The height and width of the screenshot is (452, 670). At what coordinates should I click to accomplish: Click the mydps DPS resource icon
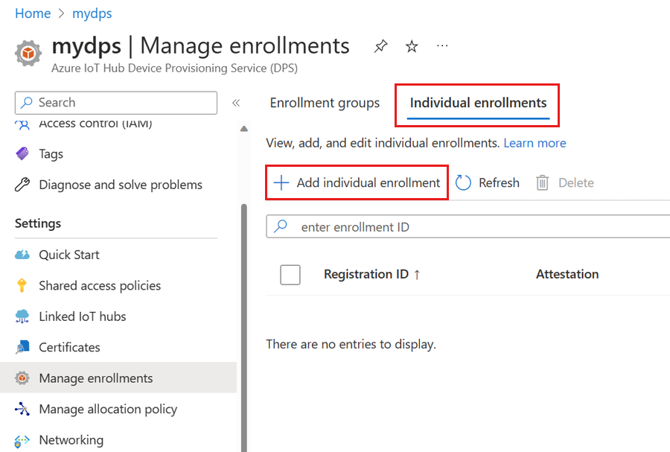28,54
